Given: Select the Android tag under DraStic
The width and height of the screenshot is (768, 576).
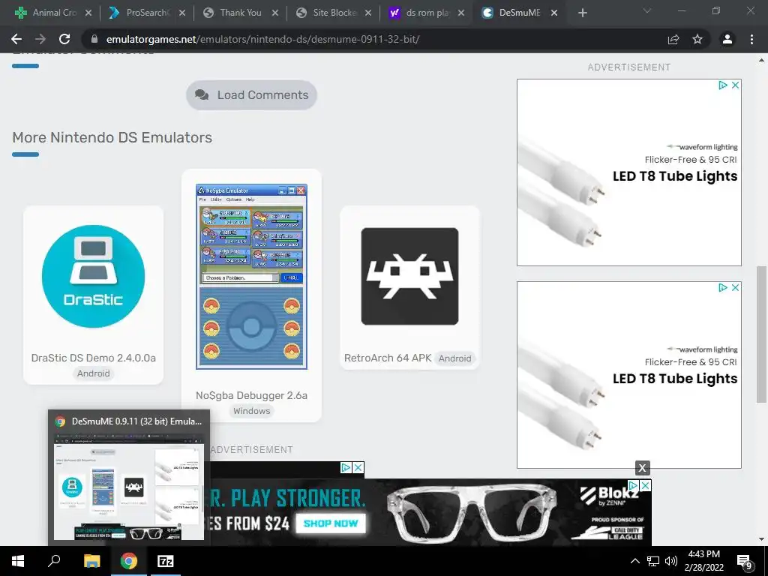Looking at the screenshot, I should pyautogui.click(x=94, y=373).
